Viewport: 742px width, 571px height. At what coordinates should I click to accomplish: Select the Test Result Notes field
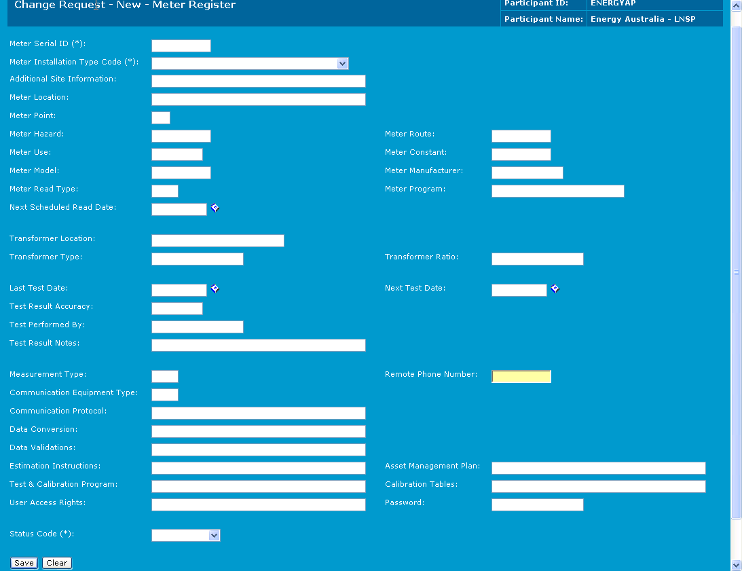click(x=258, y=346)
